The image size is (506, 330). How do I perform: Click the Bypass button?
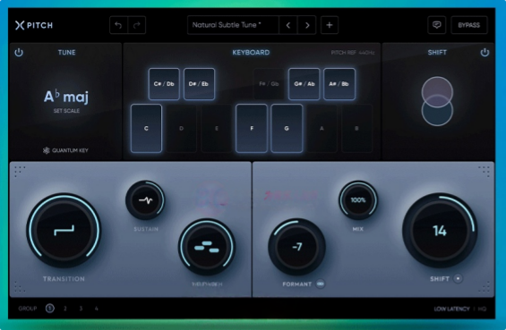click(469, 25)
